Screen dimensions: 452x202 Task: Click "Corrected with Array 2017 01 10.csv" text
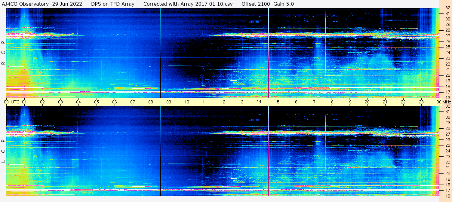coord(188,4)
